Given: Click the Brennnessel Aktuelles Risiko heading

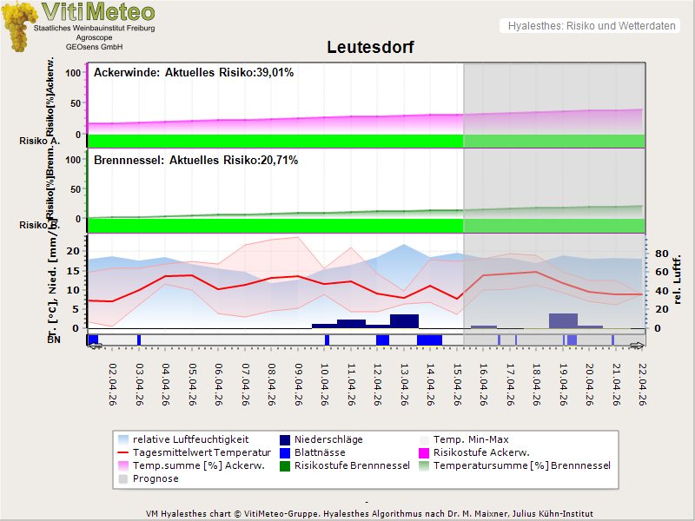Looking at the screenshot, I should click(195, 161).
